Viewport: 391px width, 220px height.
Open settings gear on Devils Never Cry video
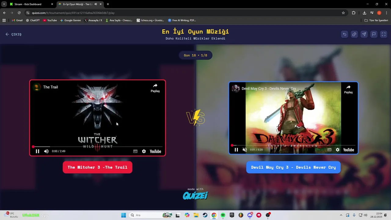click(338, 150)
